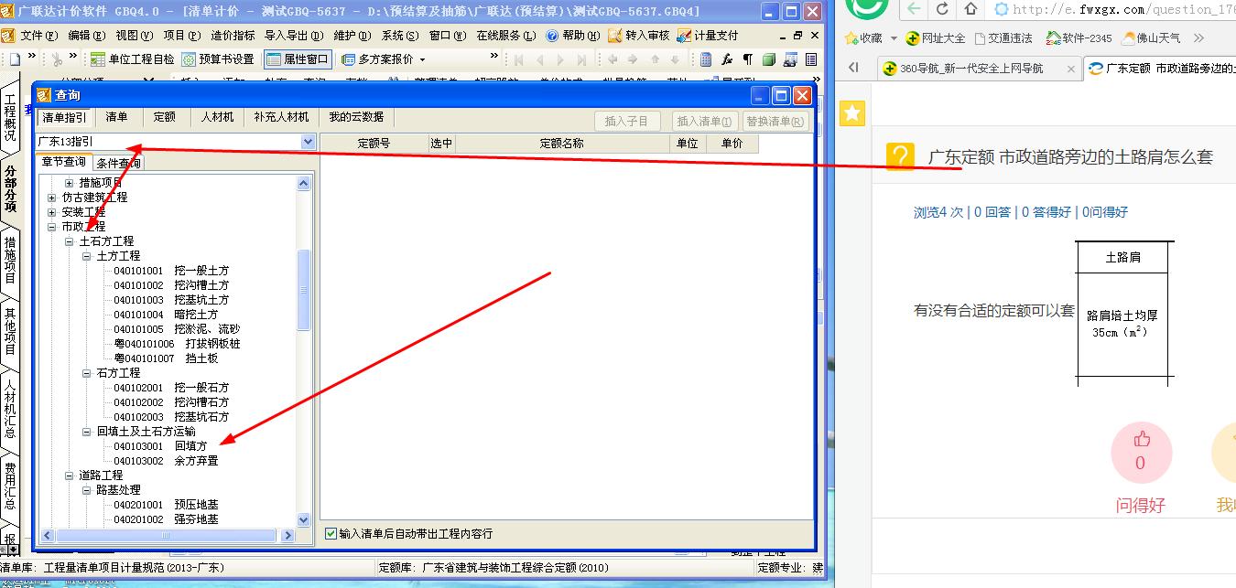Click the tree vertical scrollbar thumb
1236x588 pixels.
pyautogui.click(x=304, y=290)
